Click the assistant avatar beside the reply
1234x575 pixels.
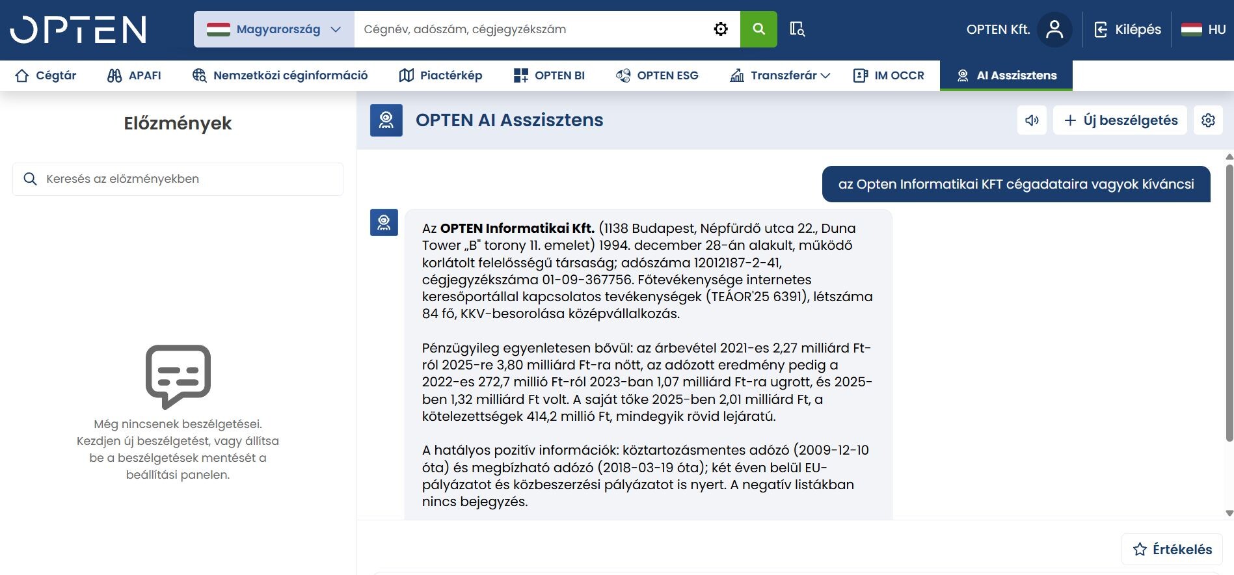point(384,222)
